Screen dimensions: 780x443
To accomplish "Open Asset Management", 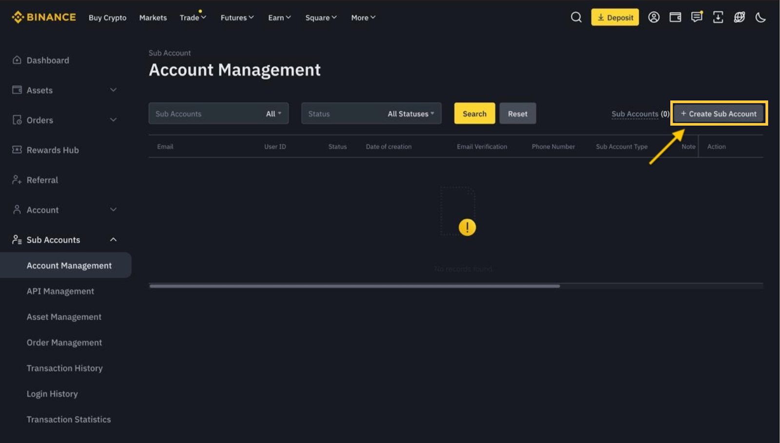I will (x=64, y=317).
